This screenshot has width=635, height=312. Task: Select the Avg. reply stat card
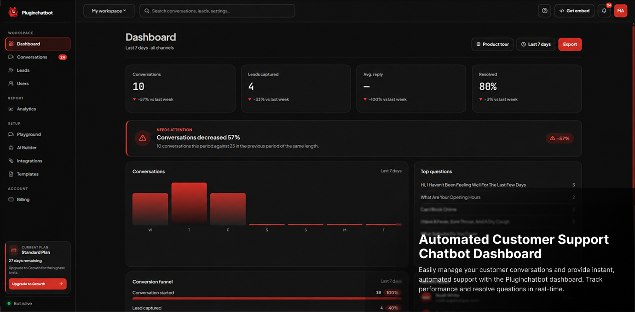411,88
